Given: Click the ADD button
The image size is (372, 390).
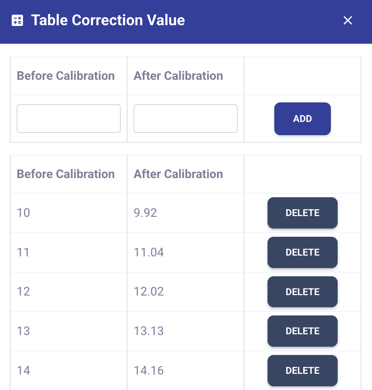Looking at the screenshot, I should (x=303, y=119).
